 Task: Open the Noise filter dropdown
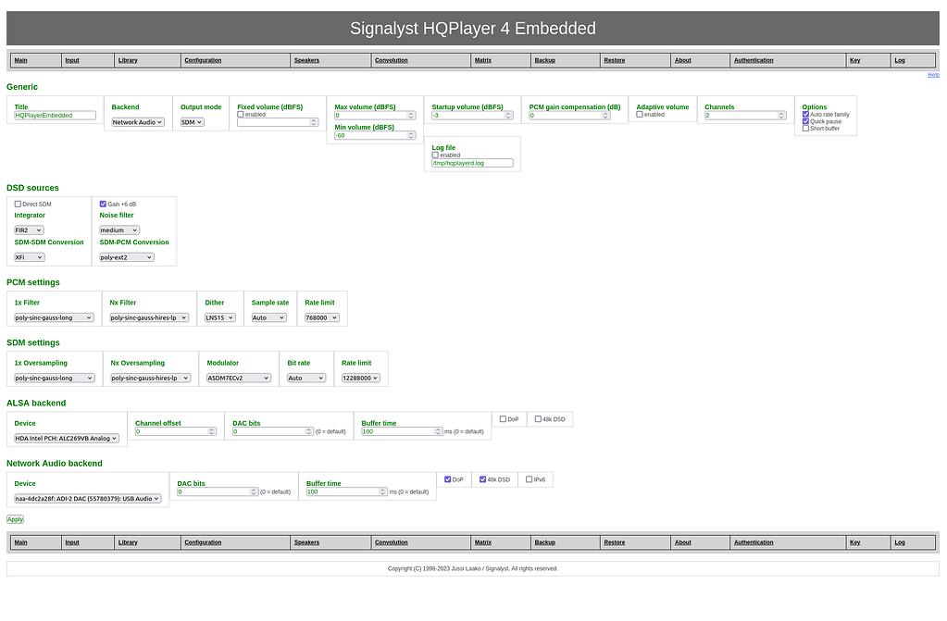click(x=119, y=230)
